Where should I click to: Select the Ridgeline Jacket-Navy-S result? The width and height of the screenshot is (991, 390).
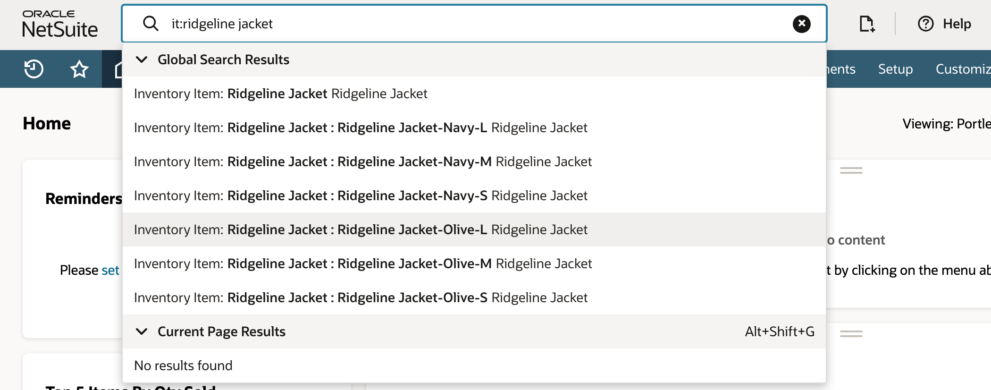click(x=474, y=195)
